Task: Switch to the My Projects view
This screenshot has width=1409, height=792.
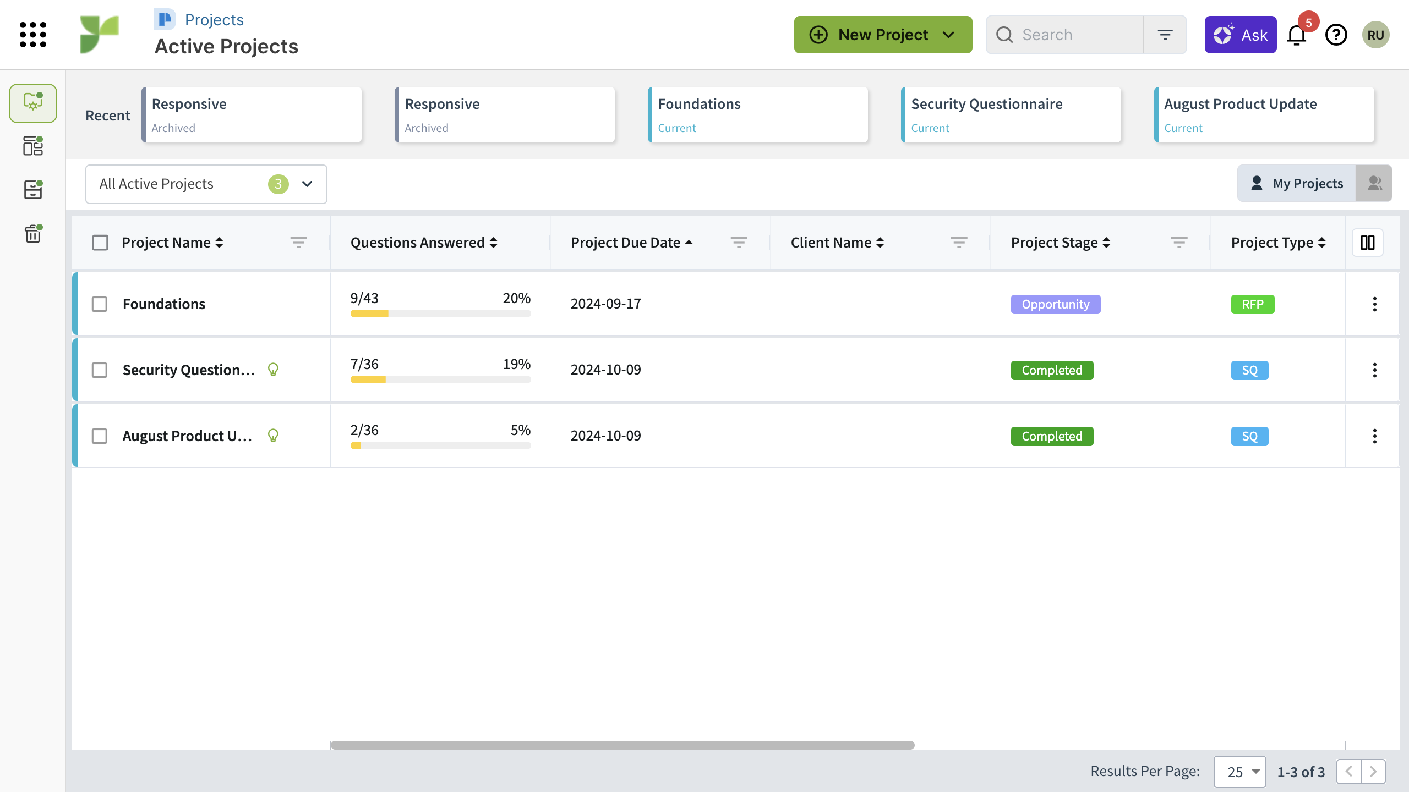Action: pos(1297,183)
